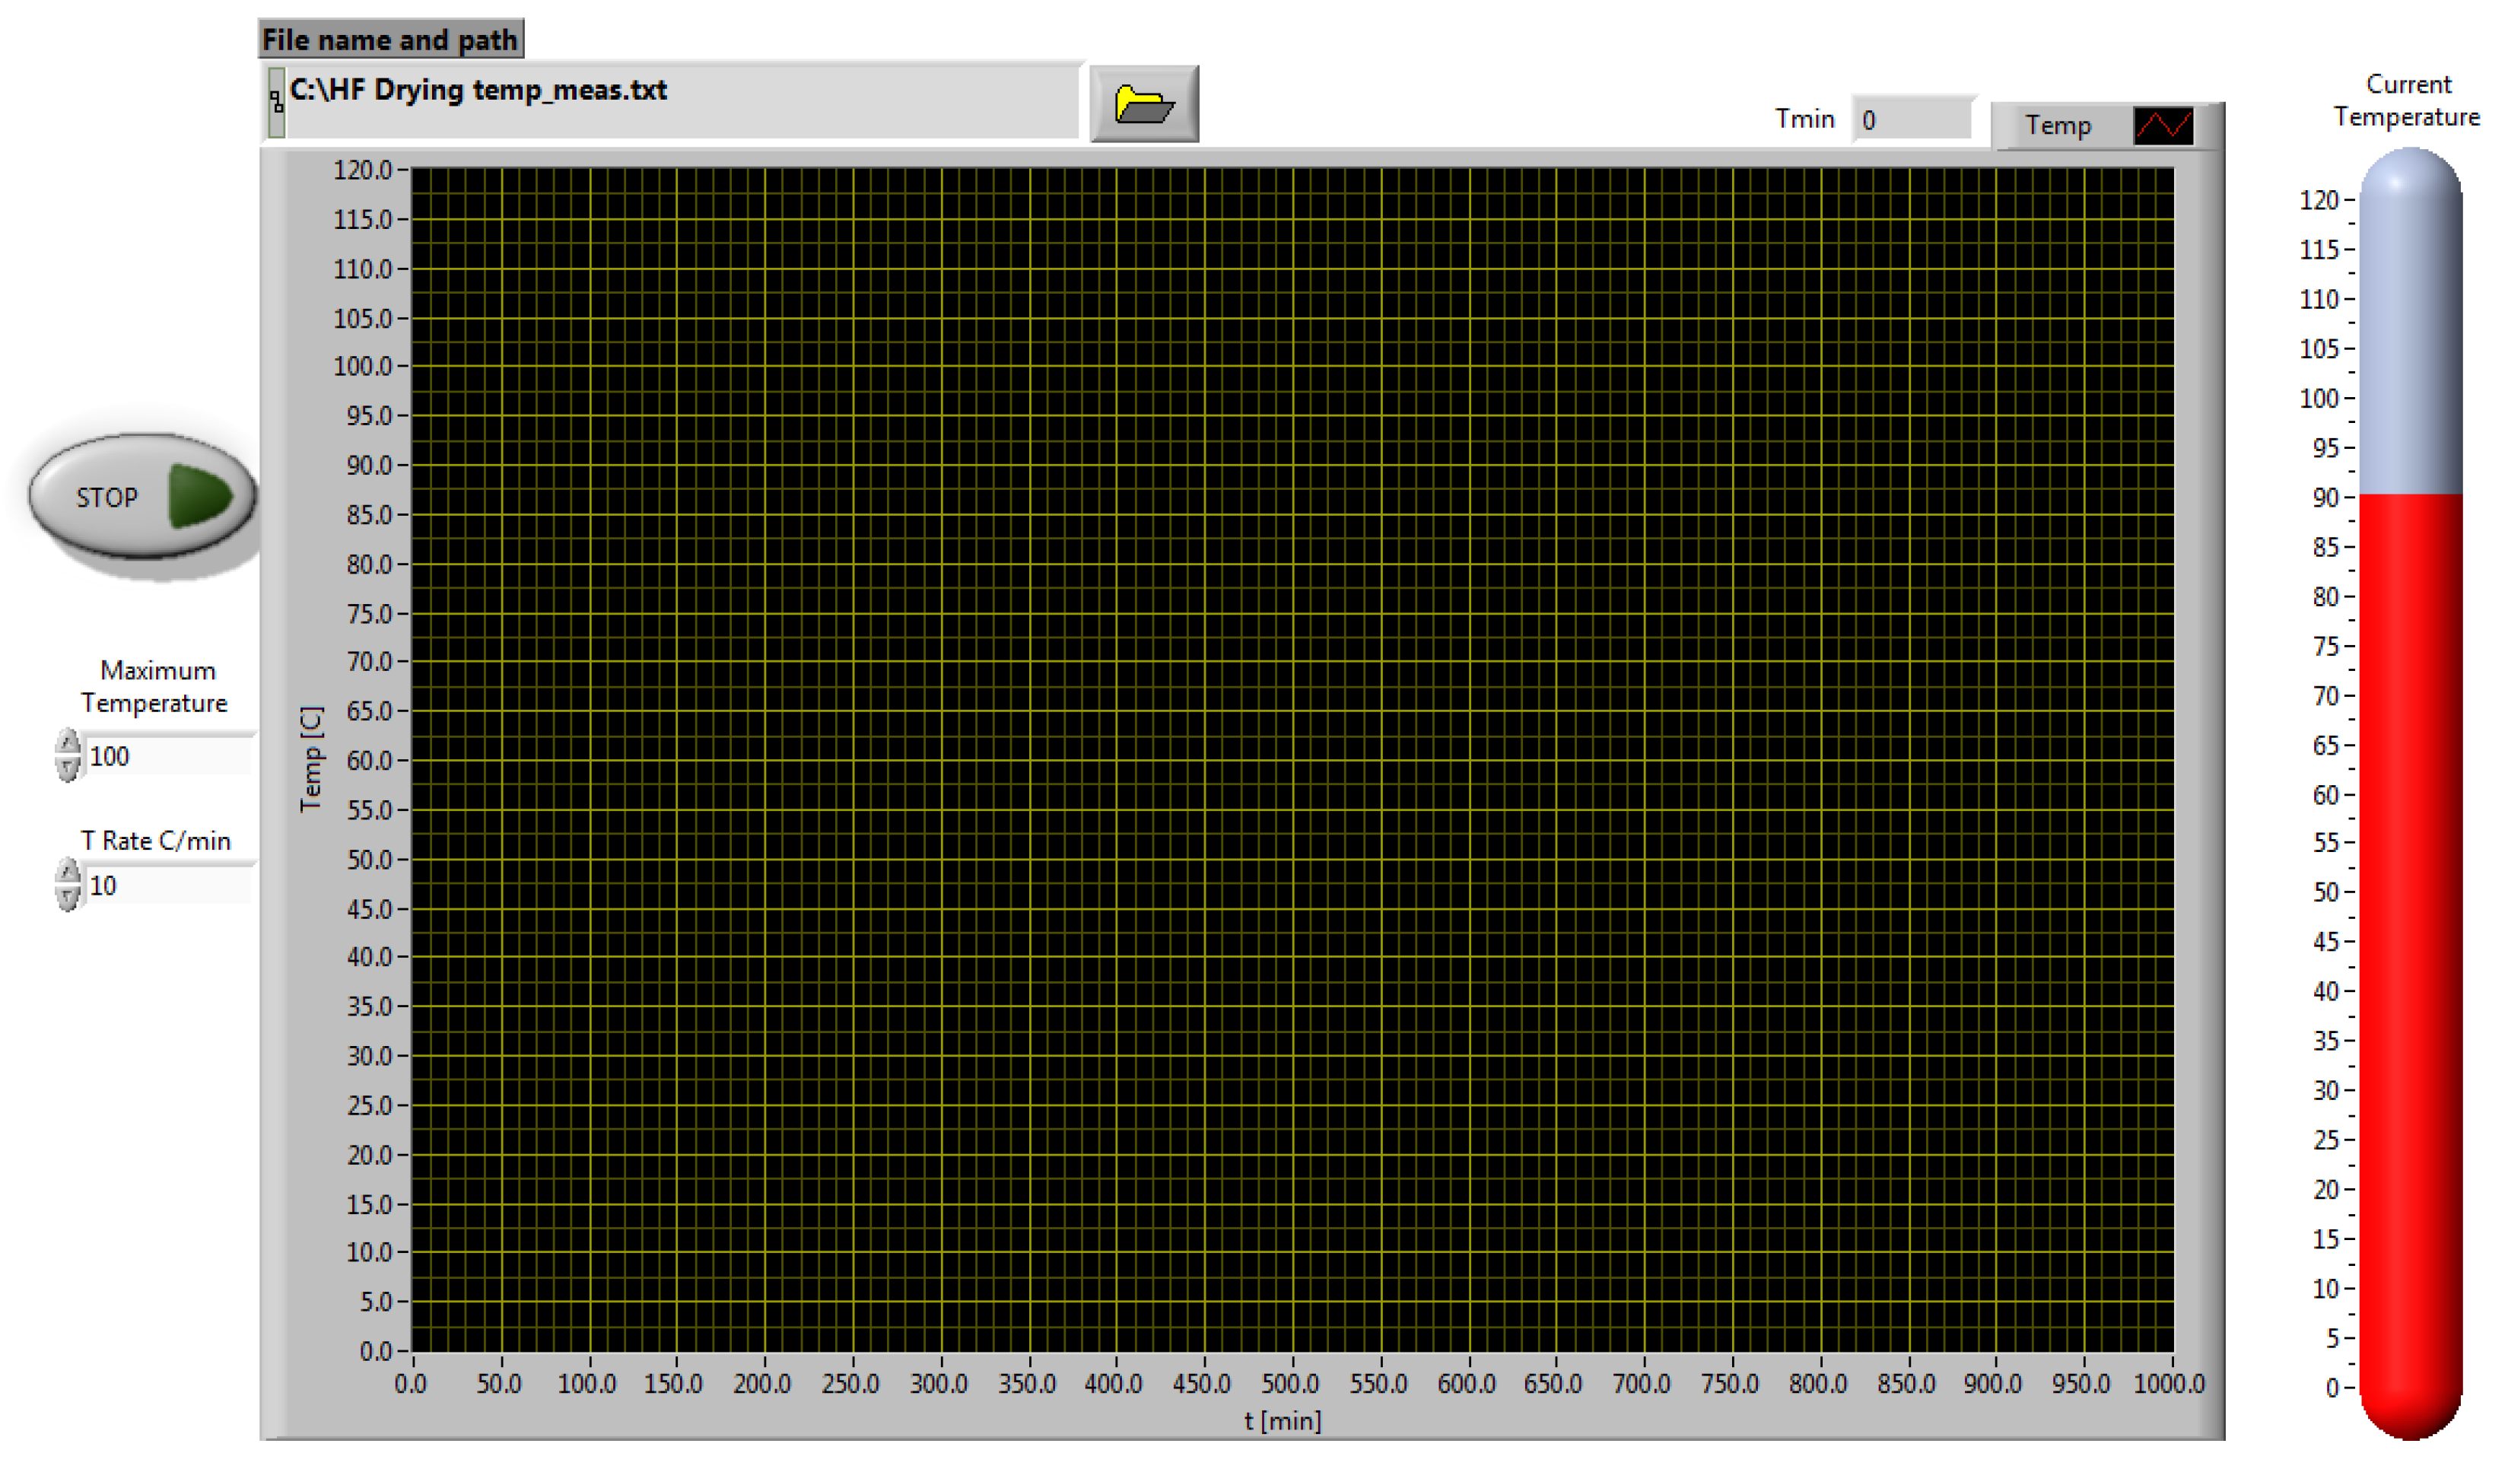Screen dimensions: 2508x1469
Task: Decrement Maximum Temperature with down arrow
Action: 68,768
